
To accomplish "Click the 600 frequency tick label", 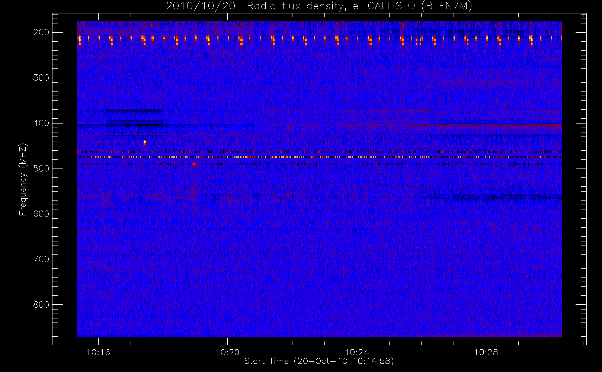I will [41, 214].
